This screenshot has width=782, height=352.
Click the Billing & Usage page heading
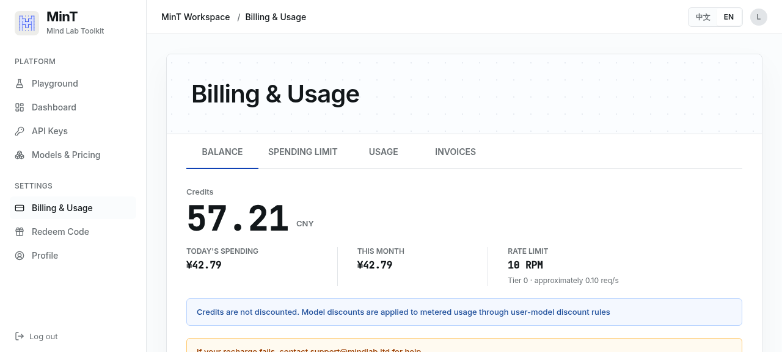click(x=276, y=94)
